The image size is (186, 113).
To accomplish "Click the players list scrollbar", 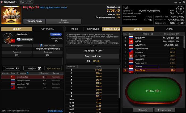I will pyautogui.click(x=184, y=42).
